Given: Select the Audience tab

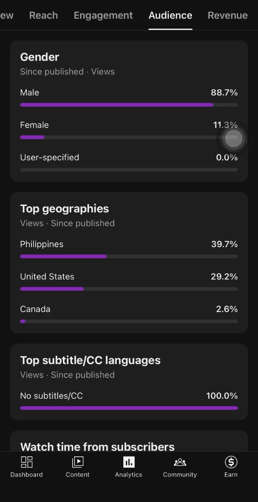Looking at the screenshot, I should point(170,15).
